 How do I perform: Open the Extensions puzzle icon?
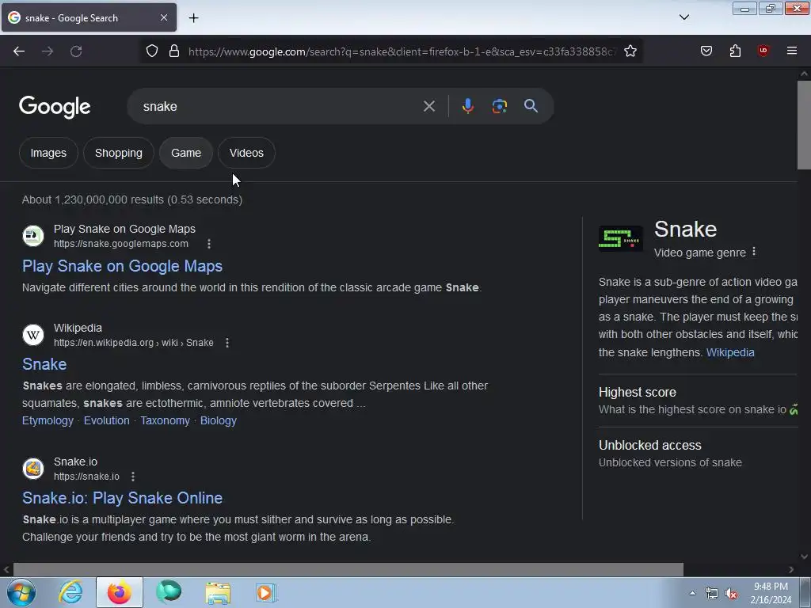[735, 51]
